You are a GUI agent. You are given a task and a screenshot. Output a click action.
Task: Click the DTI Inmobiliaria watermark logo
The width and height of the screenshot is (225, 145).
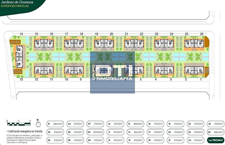[x=112, y=72]
